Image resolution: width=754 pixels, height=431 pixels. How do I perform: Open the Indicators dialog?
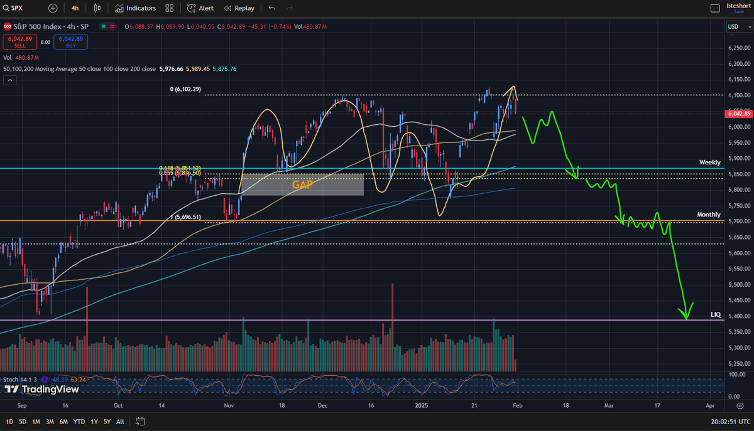(136, 8)
